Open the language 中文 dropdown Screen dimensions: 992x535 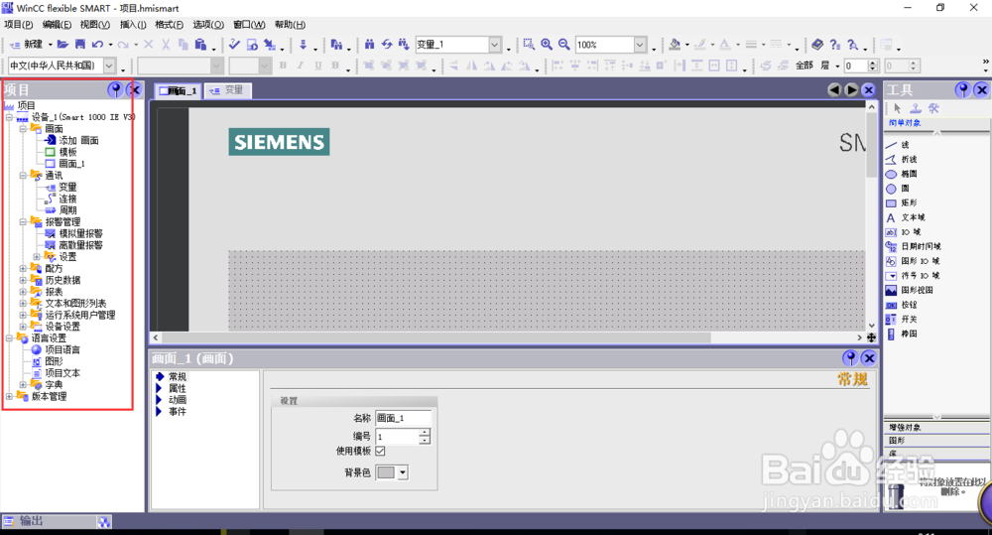coord(109,66)
